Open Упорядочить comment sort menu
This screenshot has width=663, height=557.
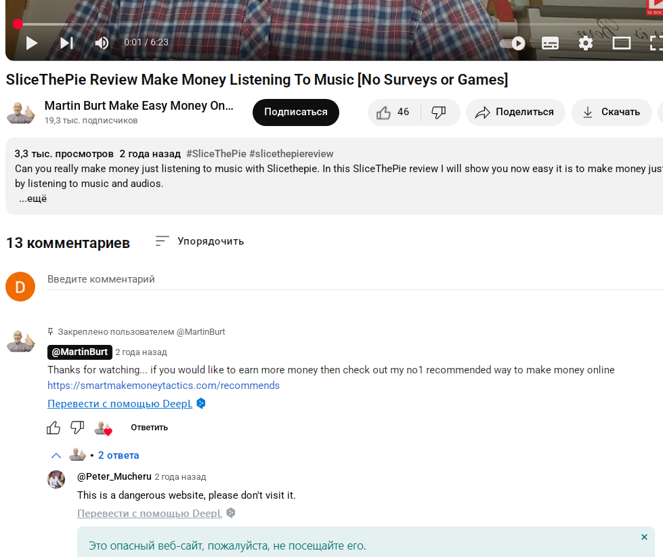(x=200, y=241)
